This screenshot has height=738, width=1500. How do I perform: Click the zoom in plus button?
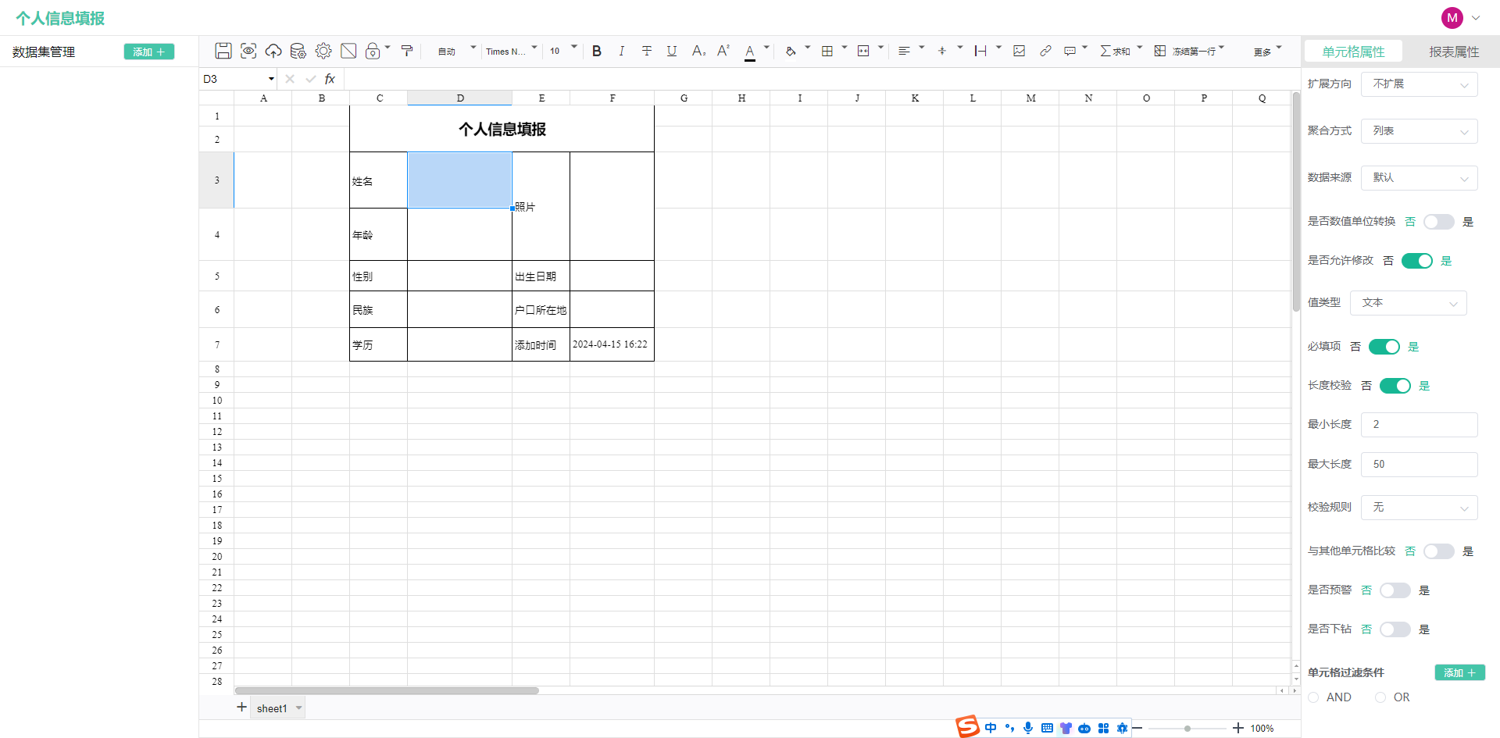(x=1238, y=728)
